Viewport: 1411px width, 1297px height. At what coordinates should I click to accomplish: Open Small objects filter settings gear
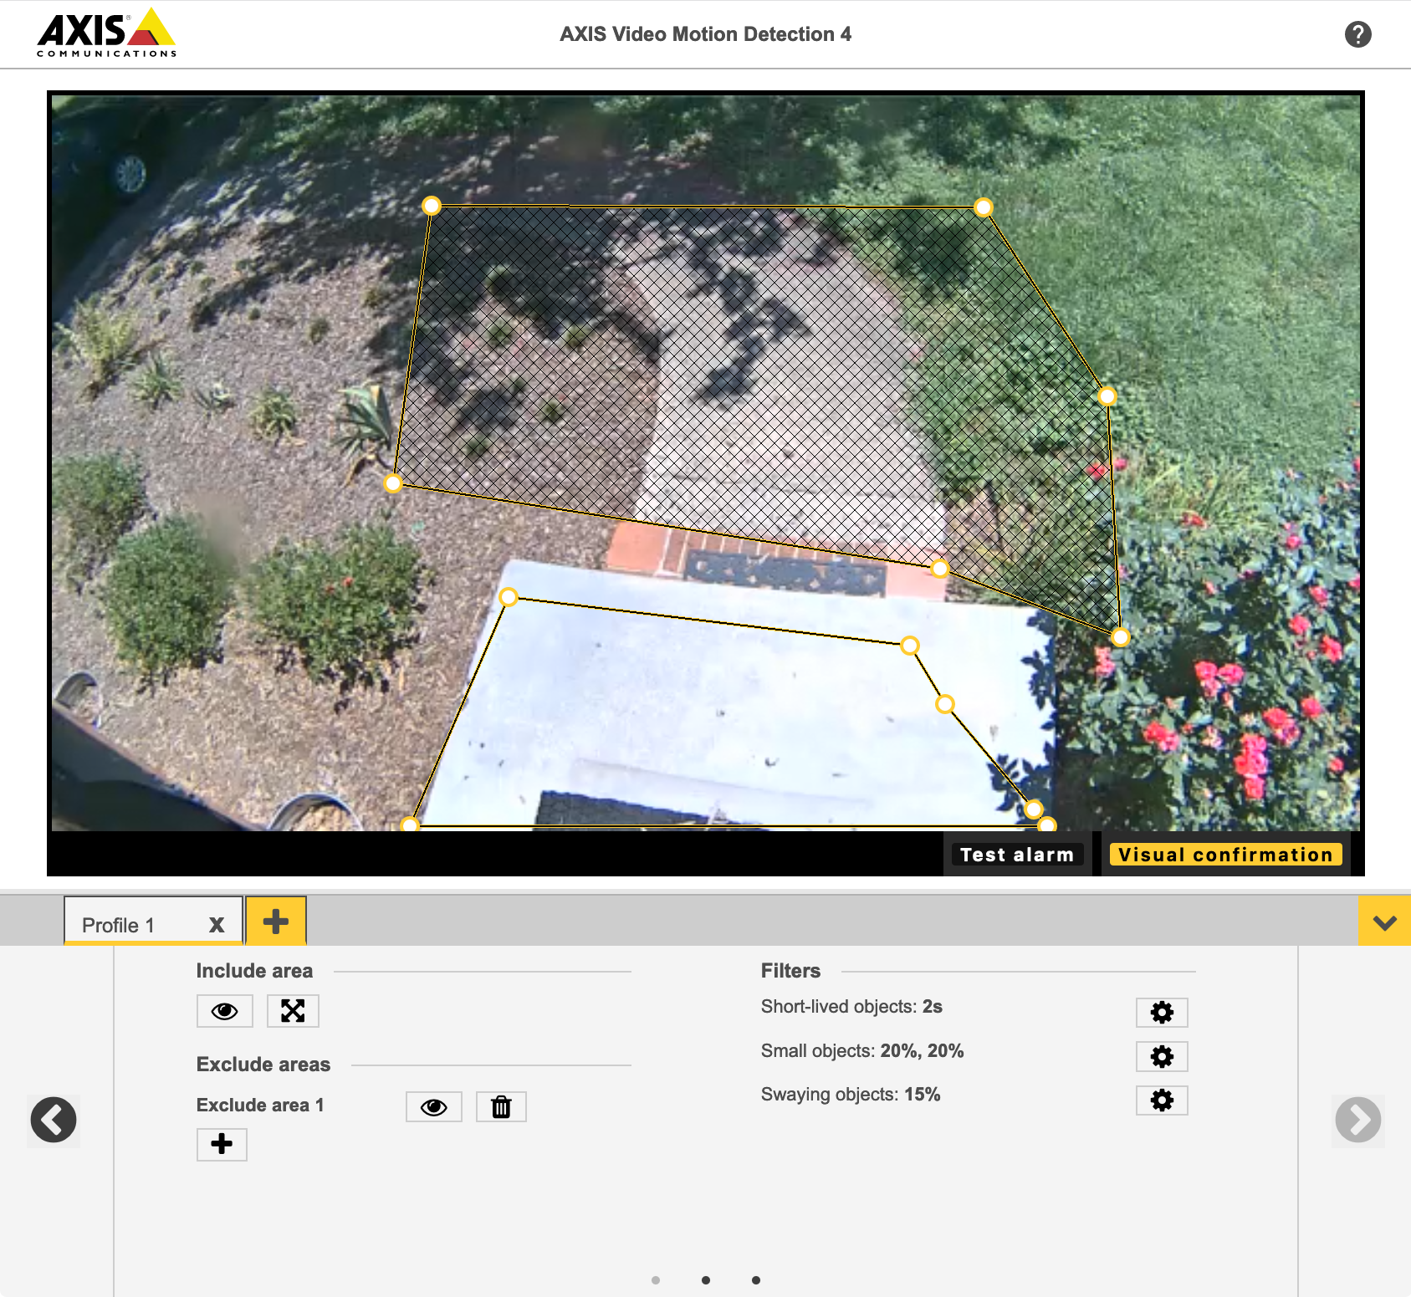coord(1162,1056)
